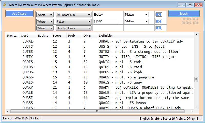
Task: Select the QUAIS word row
Action: click(x=100, y=82)
